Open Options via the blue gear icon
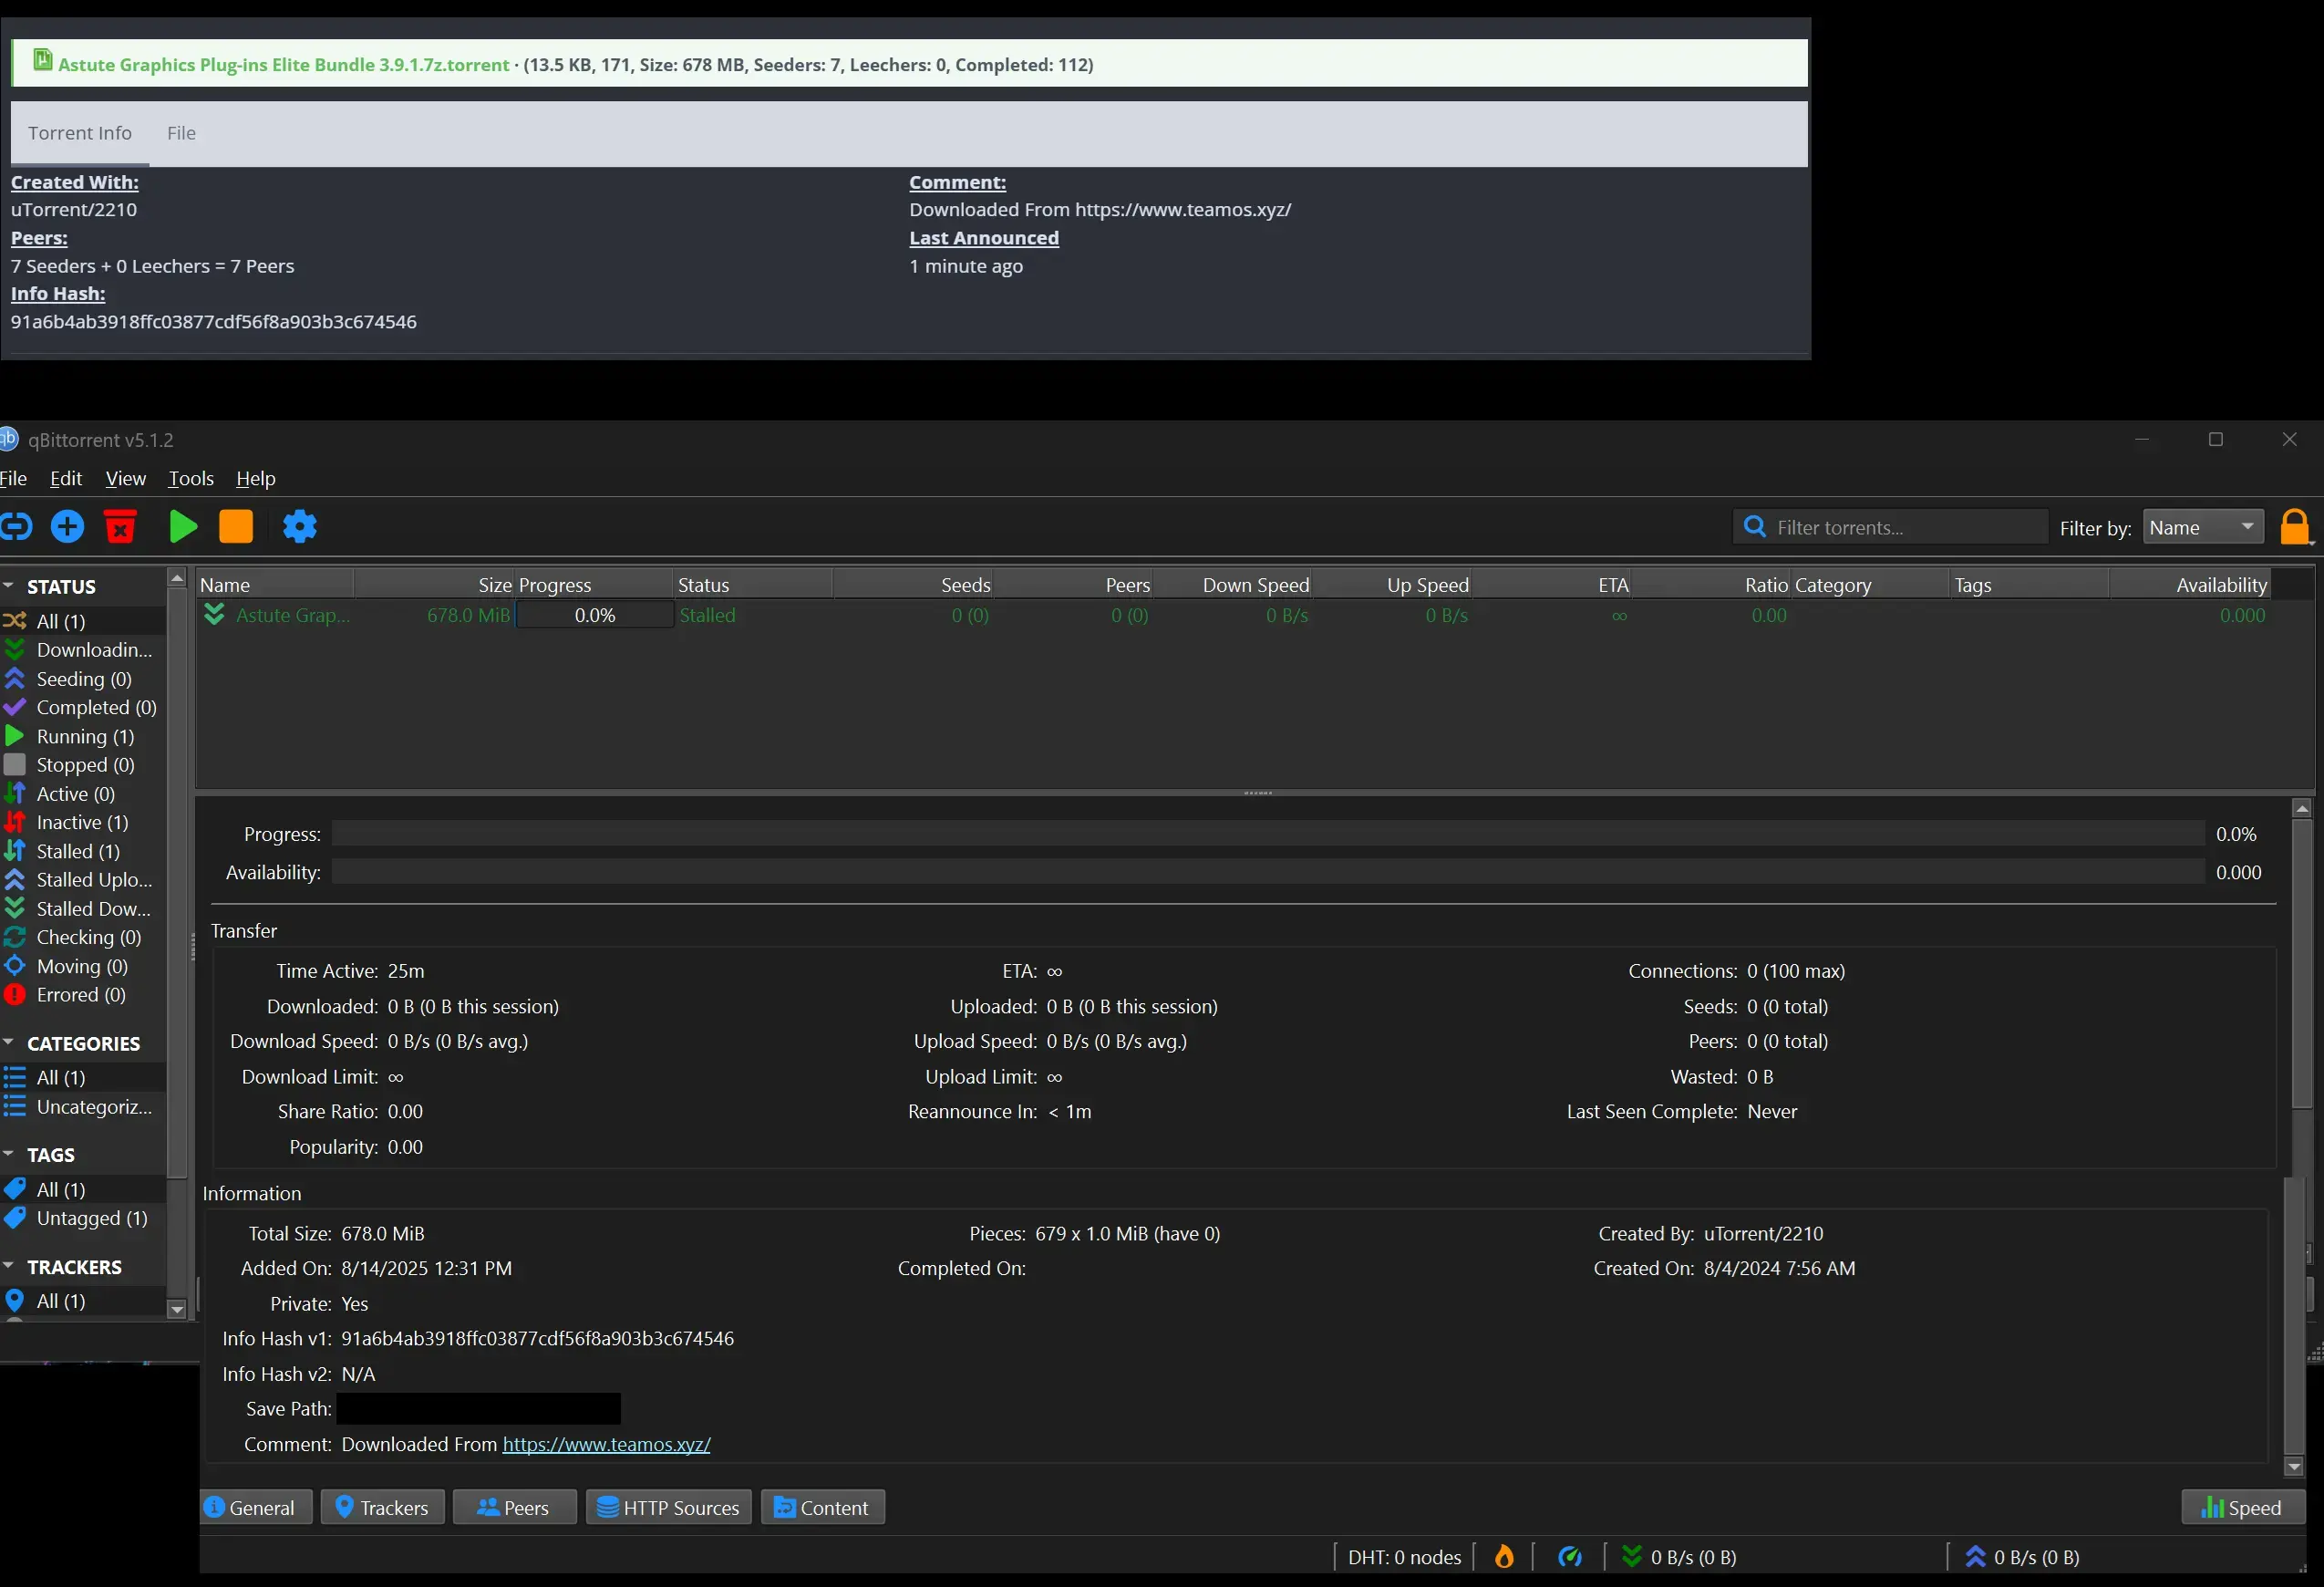The image size is (2324, 1587). (x=299, y=526)
